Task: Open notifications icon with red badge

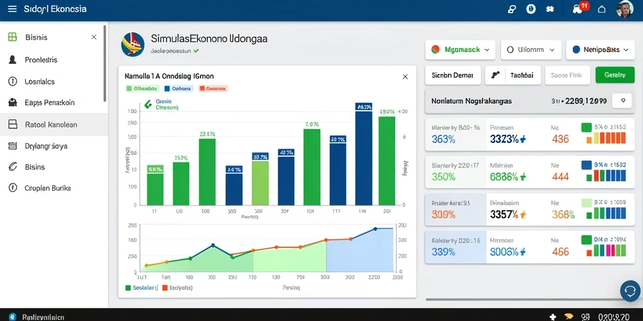Action: tap(580, 9)
